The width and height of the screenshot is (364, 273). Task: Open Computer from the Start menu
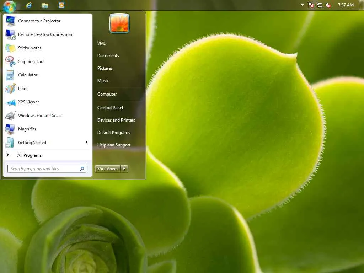click(107, 94)
